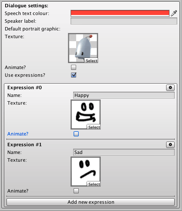Screen dimensions: 182x211
Task: Edit the Happy expression name field
Action: click(124, 95)
